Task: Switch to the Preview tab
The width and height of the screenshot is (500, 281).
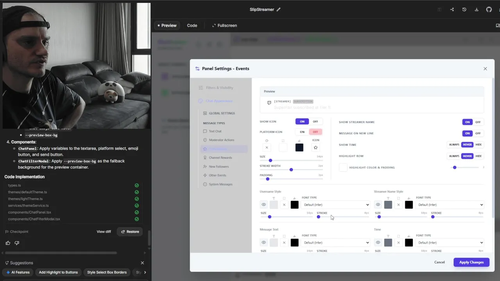Action: (x=167, y=25)
